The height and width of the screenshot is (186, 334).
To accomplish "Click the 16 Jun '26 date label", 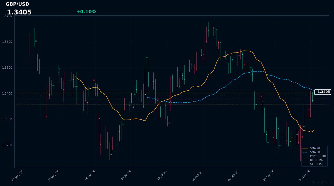I will tap(90, 176).
